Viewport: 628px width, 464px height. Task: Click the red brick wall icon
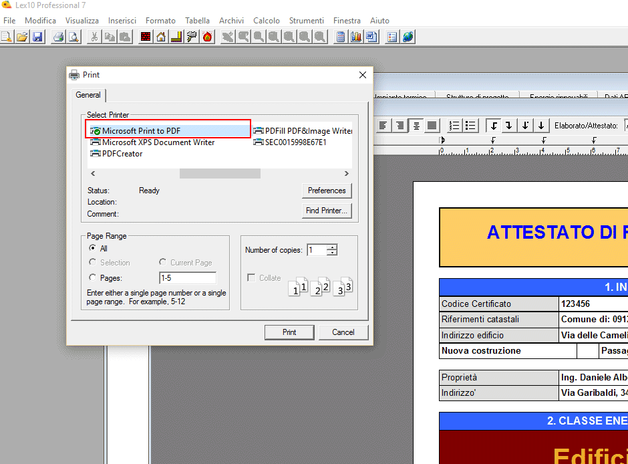click(x=146, y=37)
